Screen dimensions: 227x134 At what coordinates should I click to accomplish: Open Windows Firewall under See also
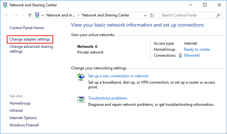pyautogui.click(x=24, y=125)
